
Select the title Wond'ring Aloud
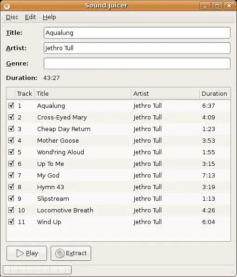[60, 152]
